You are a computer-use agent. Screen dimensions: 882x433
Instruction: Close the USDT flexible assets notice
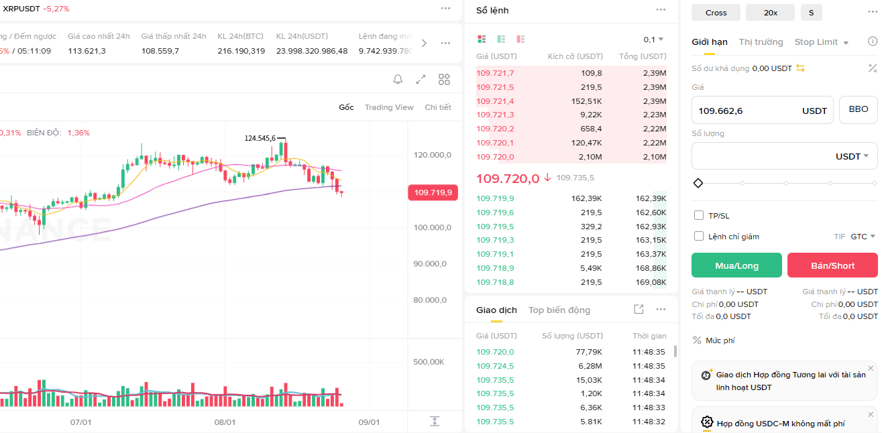(871, 368)
